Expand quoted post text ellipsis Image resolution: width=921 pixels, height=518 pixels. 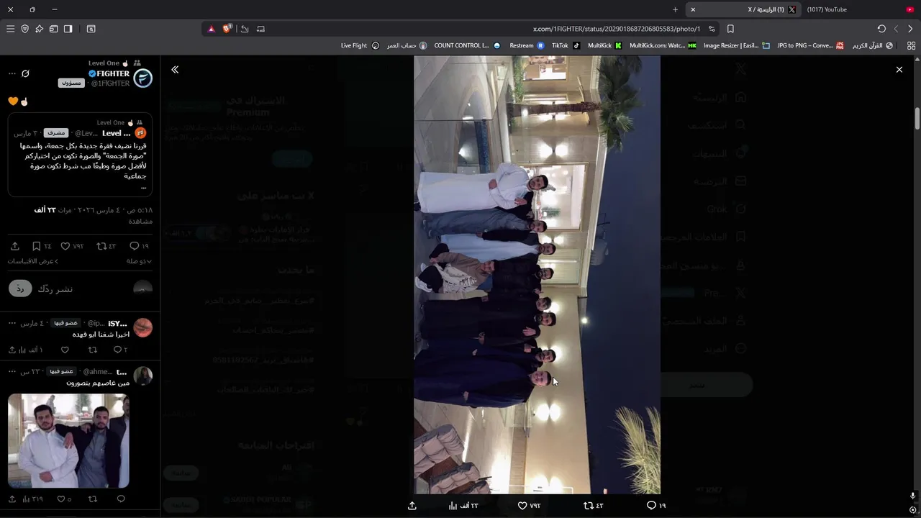point(144,187)
